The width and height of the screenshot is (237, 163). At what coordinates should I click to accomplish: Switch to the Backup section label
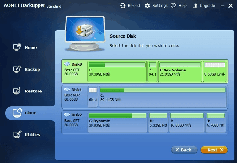coord(32,69)
